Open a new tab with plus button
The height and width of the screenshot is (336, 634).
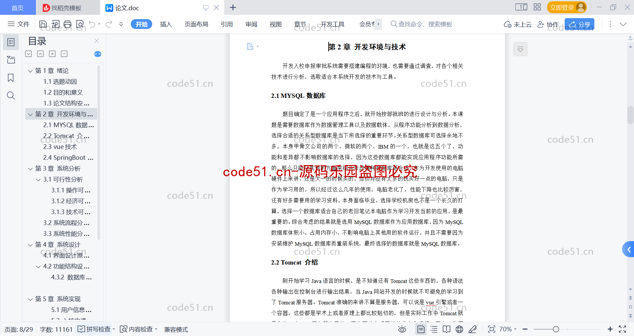pyautogui.click(x=233, y=7)
